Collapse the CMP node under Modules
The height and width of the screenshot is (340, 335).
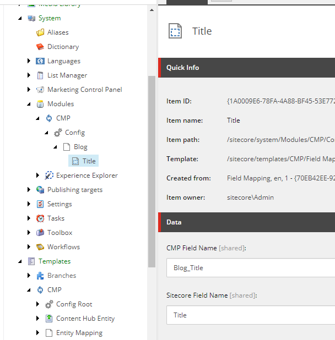[x=37, y=119]
